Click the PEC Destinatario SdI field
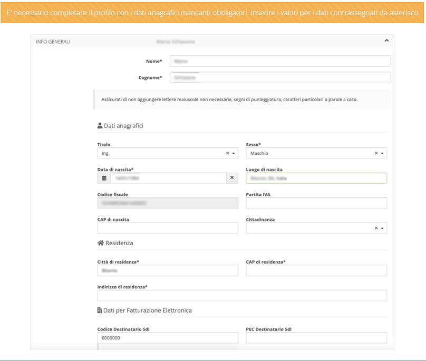This screenshot has width=426, height=361. [316, 338]
